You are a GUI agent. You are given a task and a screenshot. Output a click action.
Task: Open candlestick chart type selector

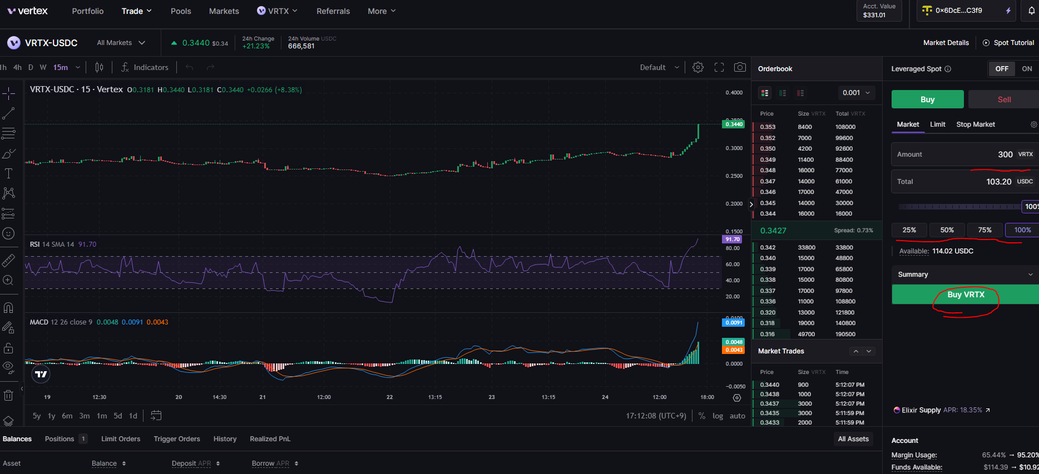coord(99,67)
